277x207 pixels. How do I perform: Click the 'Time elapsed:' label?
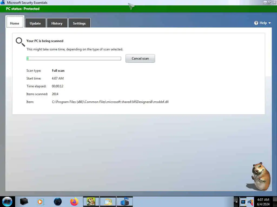pyautogui.click(x=37, y=86)
